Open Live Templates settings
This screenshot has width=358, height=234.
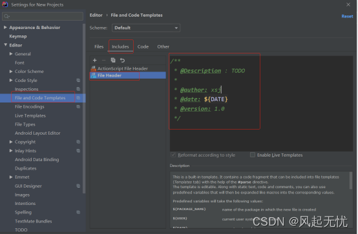tap(30, 115)
